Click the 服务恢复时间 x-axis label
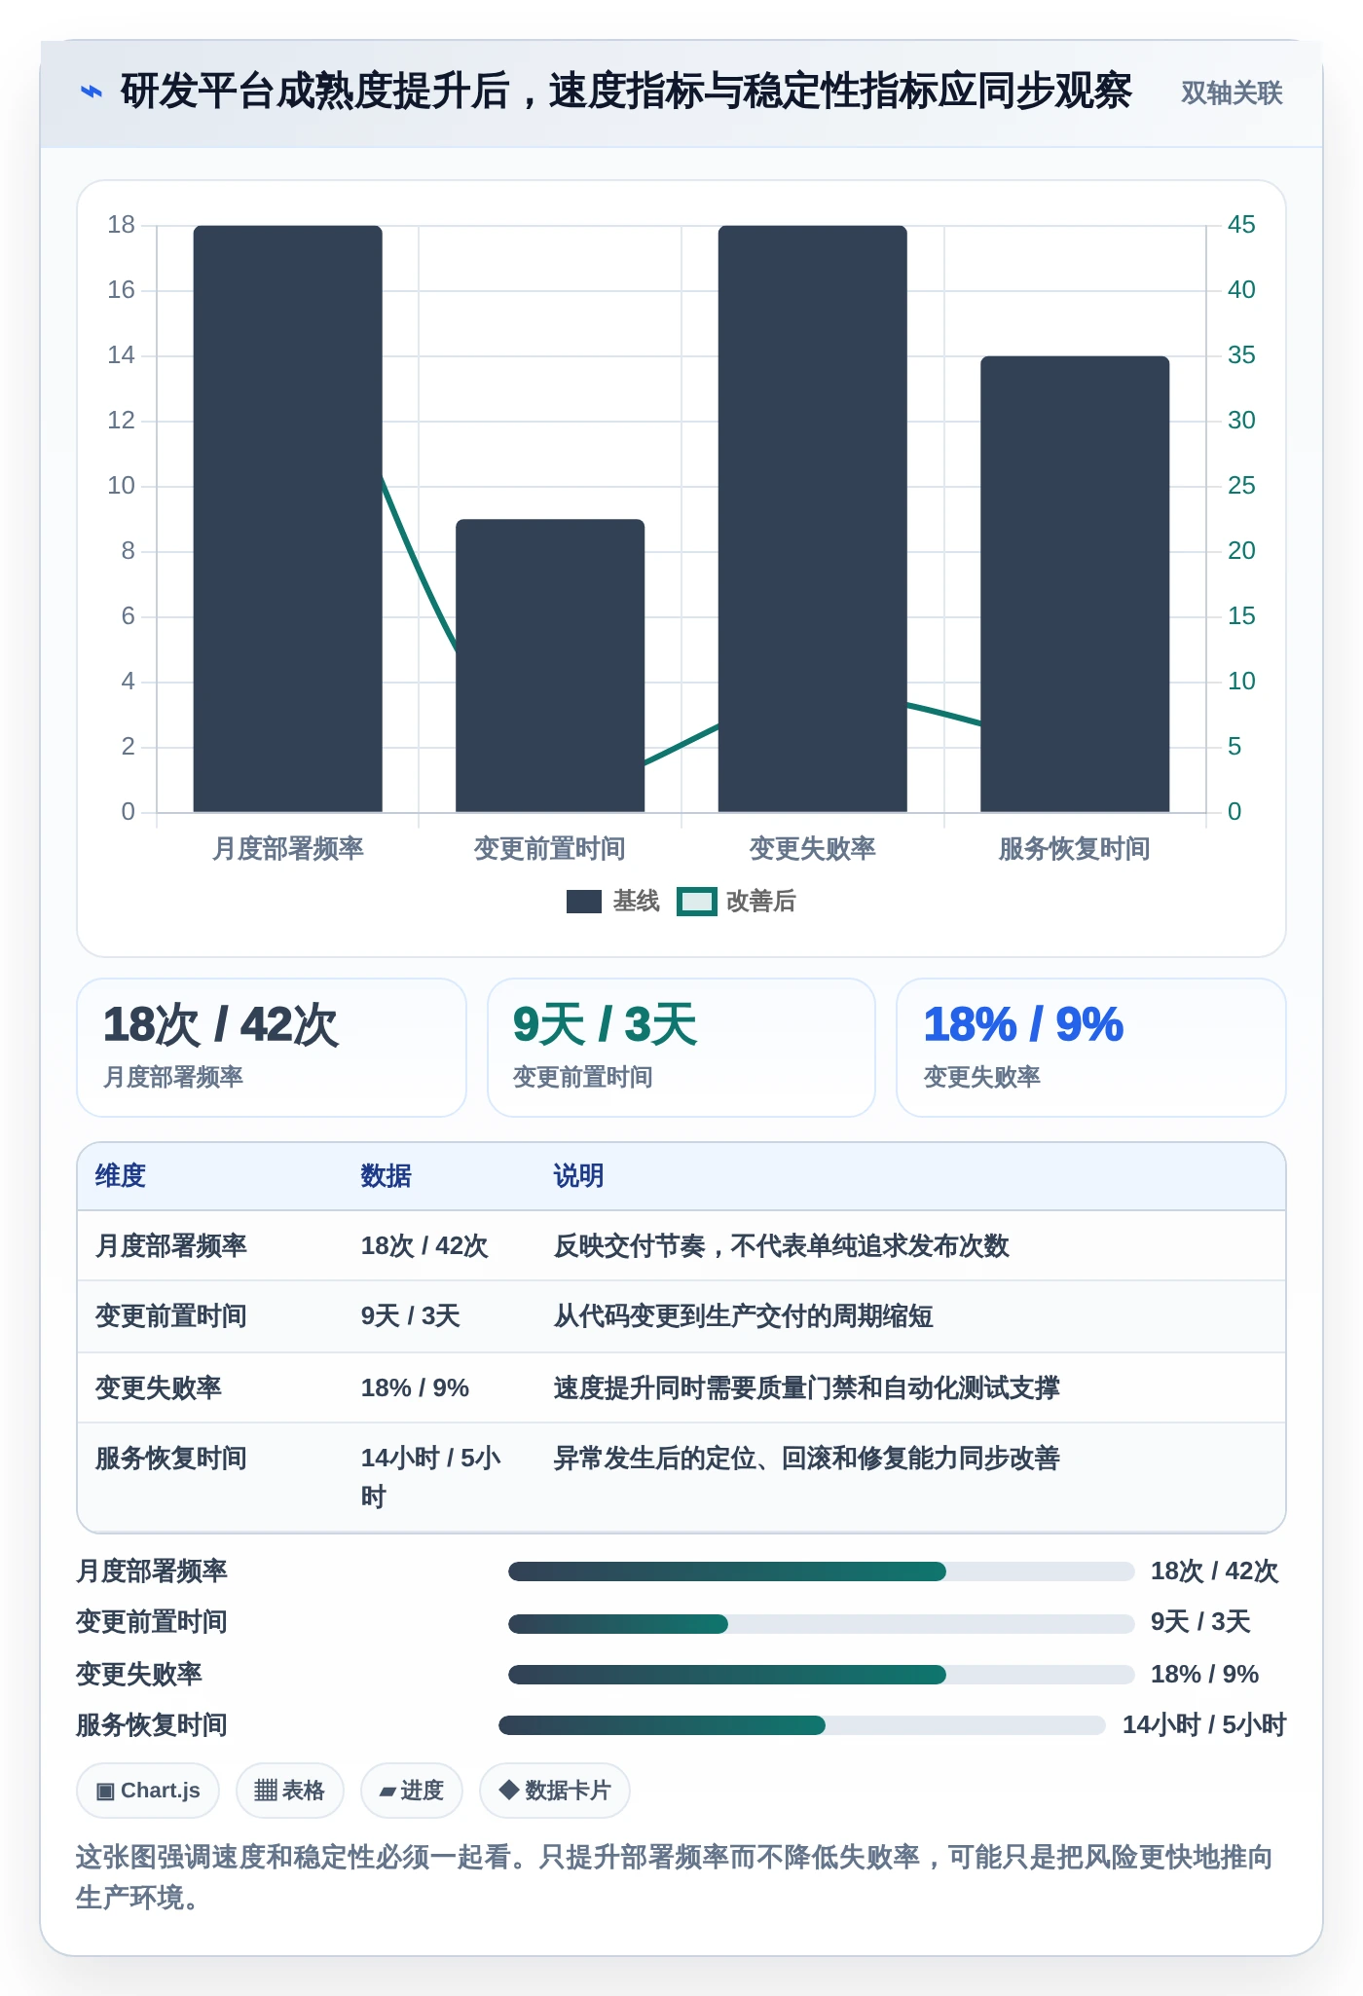The height and width of the screenshot is (1996, 1363). 1075,849
